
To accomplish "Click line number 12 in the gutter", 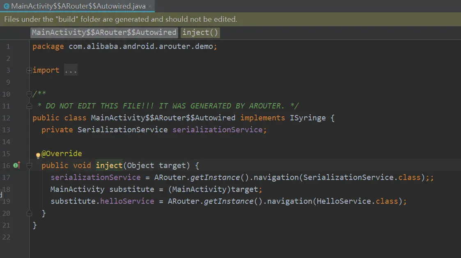I will pos(6,118).
